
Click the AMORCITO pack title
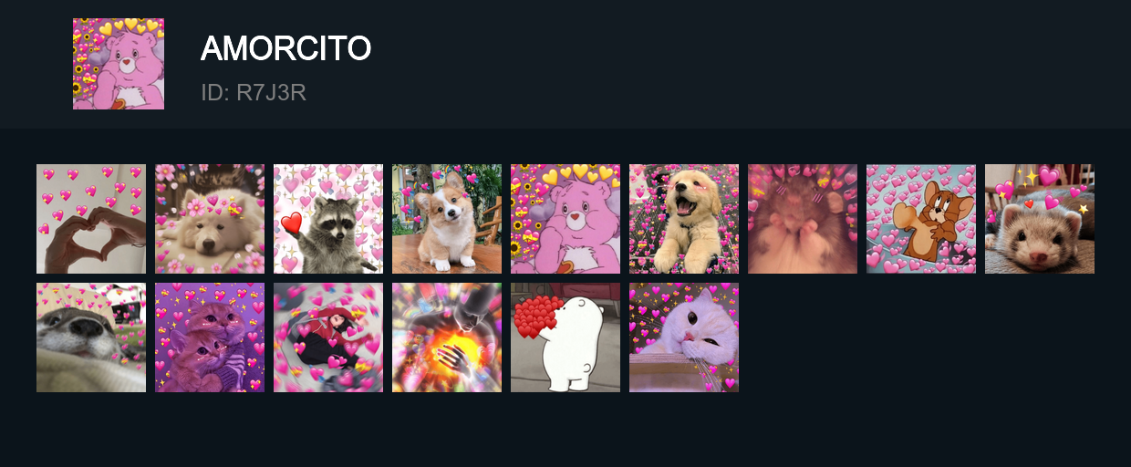tap(285, 48)
